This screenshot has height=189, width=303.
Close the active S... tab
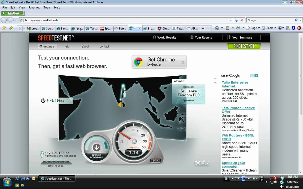click(139, 28)
